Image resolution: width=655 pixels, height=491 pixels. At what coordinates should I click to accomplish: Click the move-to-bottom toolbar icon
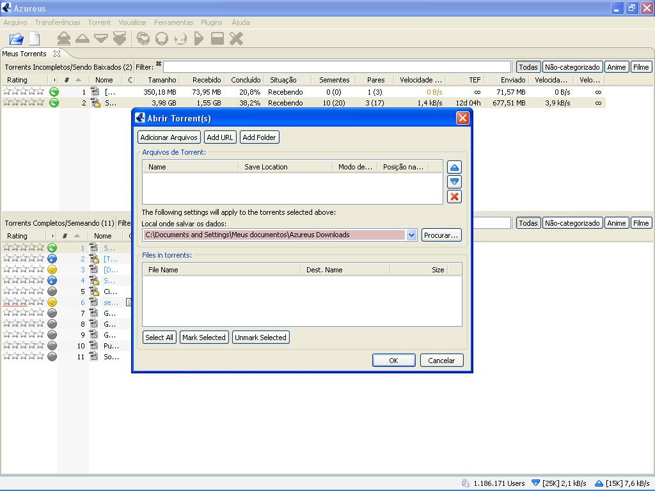tap(120, 39)
